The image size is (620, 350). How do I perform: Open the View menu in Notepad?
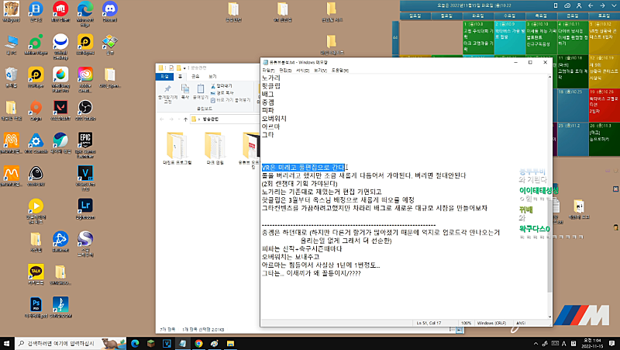(320, 70)
